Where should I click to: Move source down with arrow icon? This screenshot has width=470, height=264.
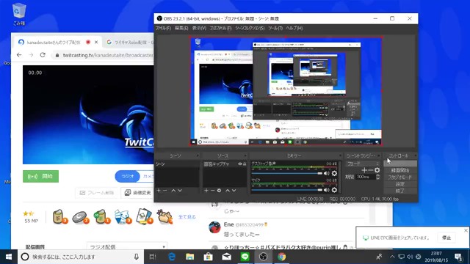pos(234,191)
